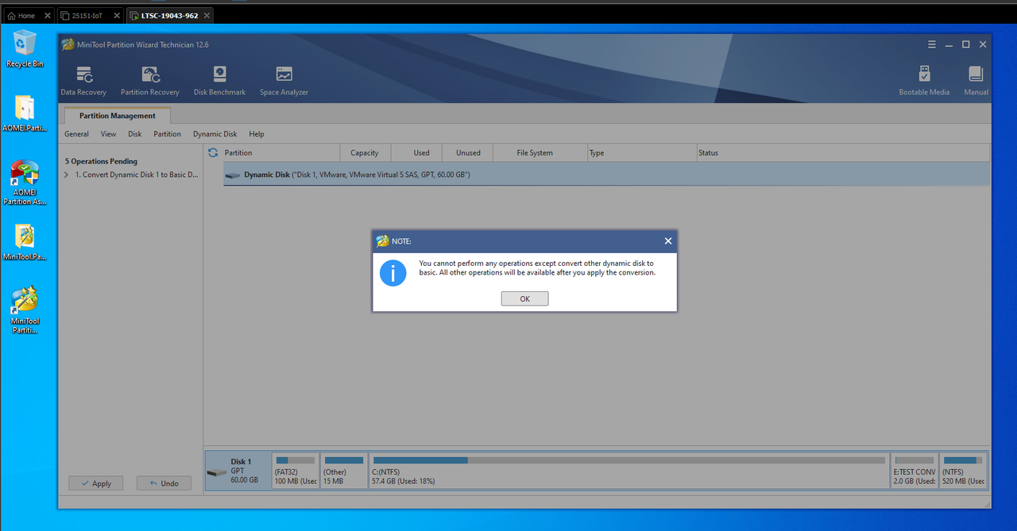The height and width of the screenshot is (531, 1017).
Task: Click the Partition column header
Action: click(x=280, y=152)
